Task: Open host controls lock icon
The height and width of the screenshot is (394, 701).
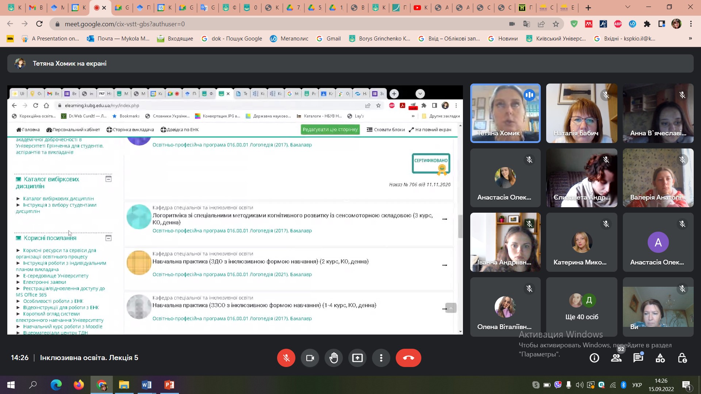Action: 682,358
